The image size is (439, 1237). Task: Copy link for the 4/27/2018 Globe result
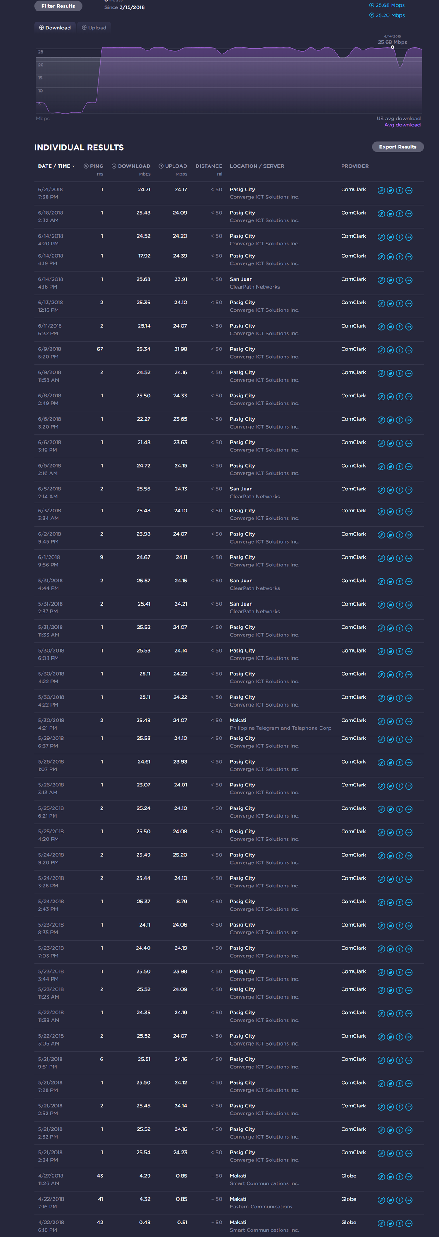tap(381, 1177)
